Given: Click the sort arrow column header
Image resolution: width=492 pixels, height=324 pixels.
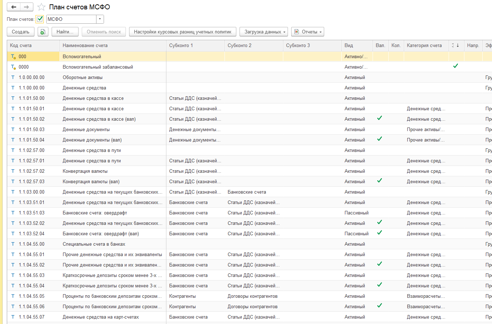Looking at the screenshot, I should pos(456,46).
